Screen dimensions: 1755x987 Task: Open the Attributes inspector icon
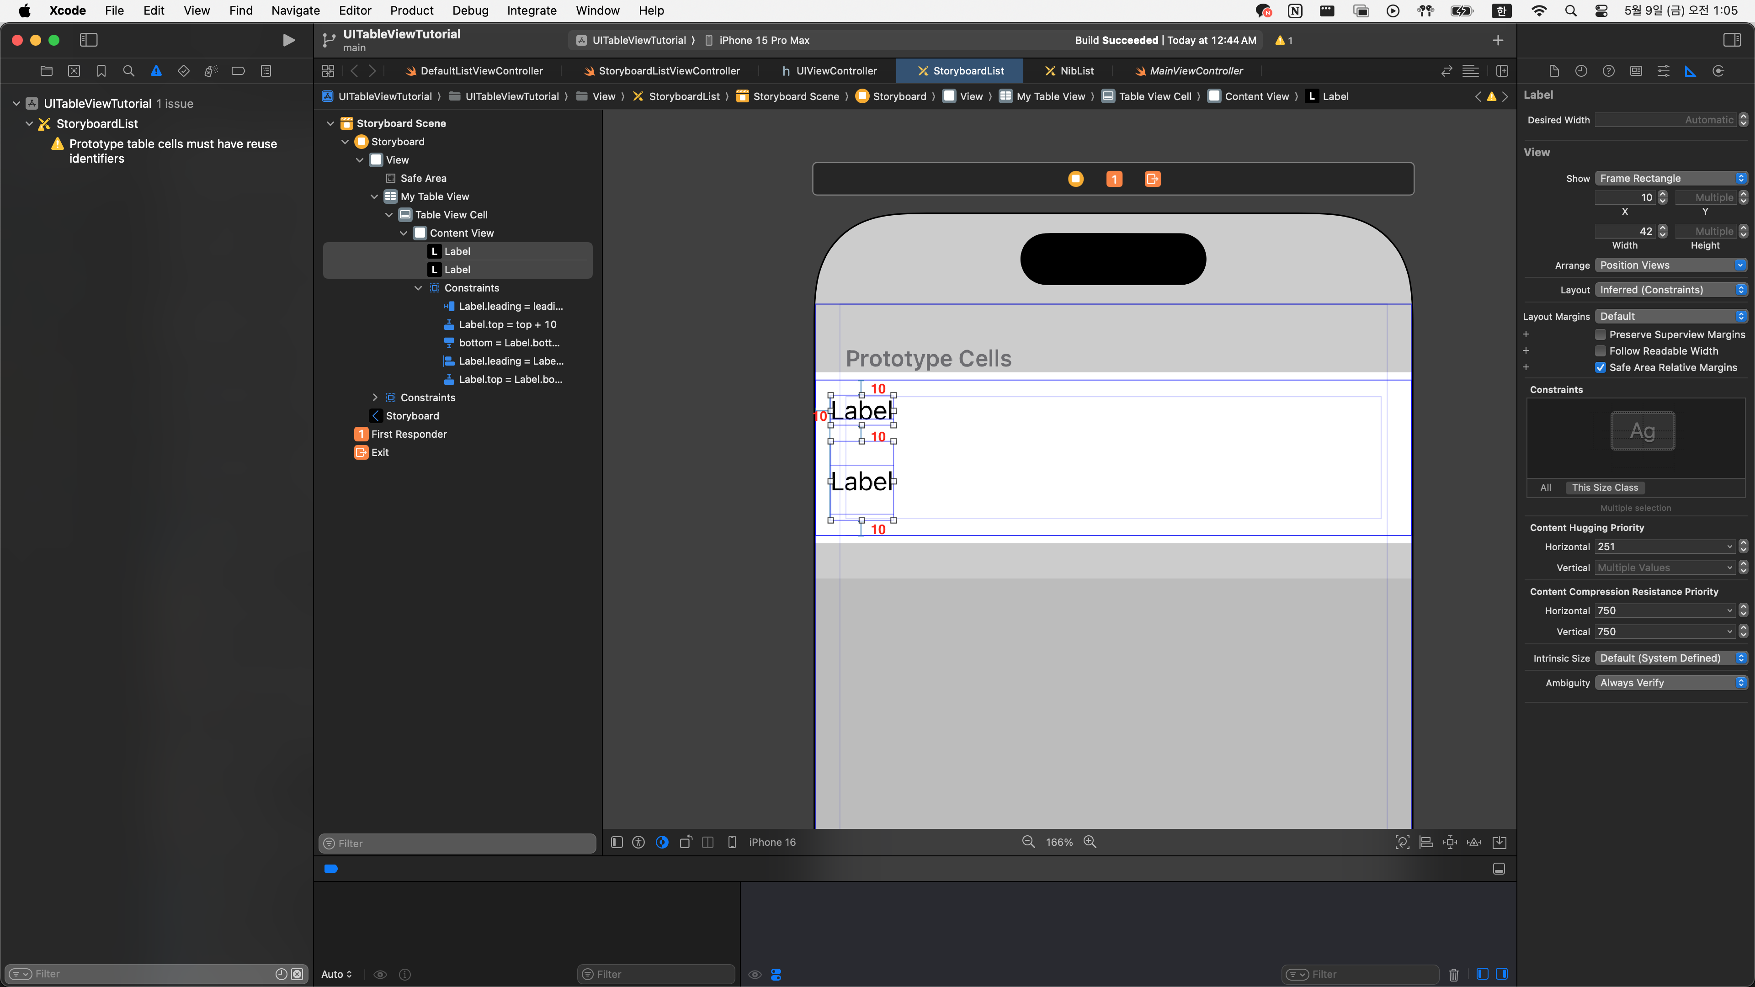1663,71
